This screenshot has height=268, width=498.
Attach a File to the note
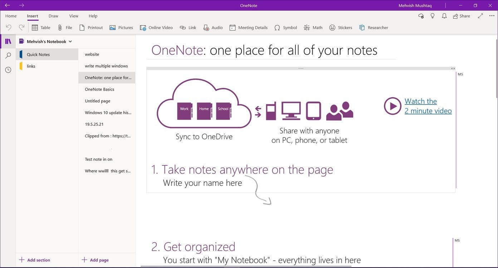pos(65,27)
